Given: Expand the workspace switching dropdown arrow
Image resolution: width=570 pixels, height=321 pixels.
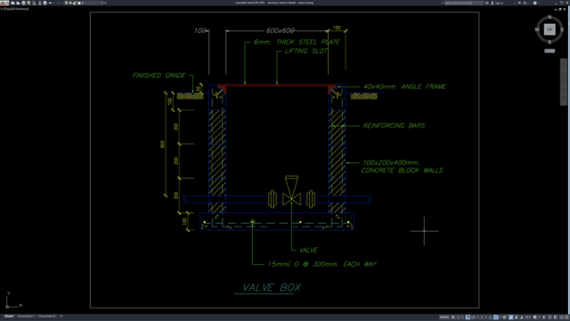Looking at the screenshot, I should [539, 317].
